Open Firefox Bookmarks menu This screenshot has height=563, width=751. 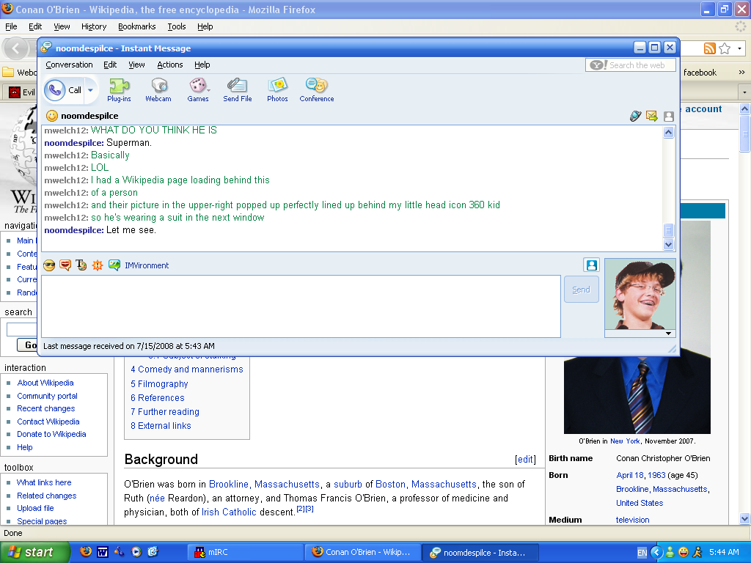pyautogui.click(x=137, y=26)
